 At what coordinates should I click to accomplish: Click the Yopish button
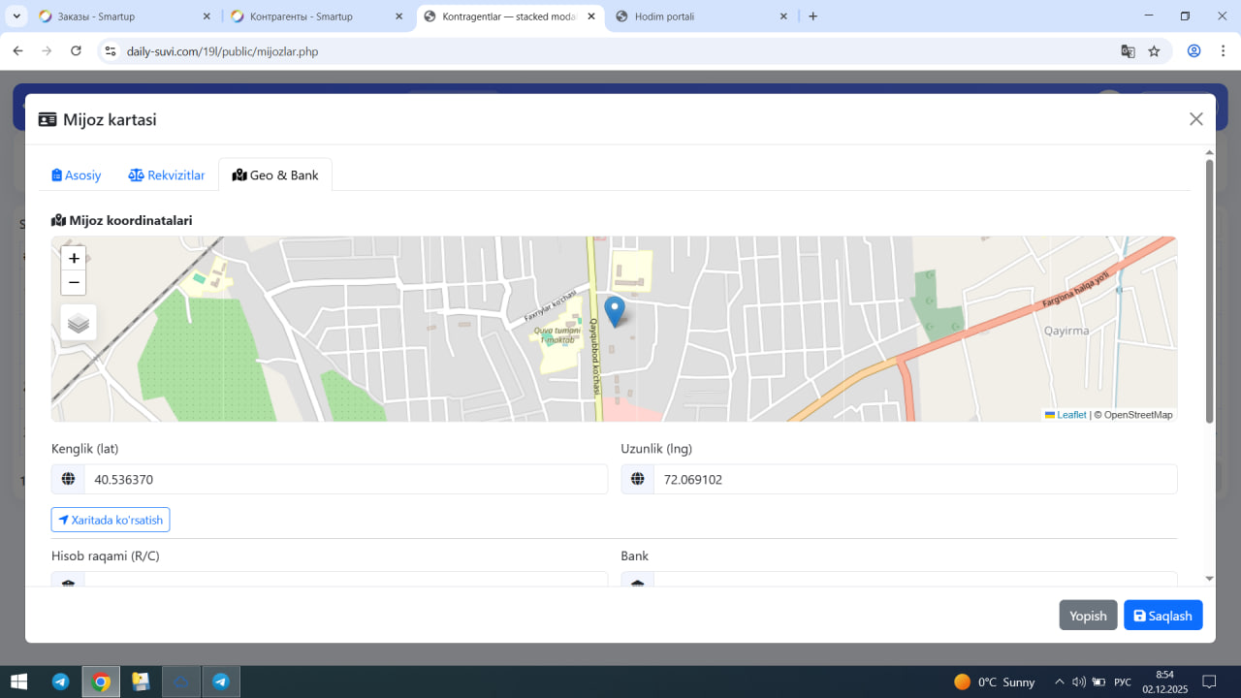[1088, 616]
